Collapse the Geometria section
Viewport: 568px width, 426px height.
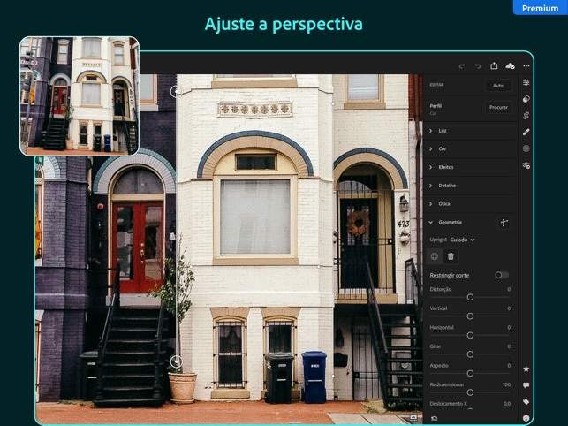click(x=431, y=223)
